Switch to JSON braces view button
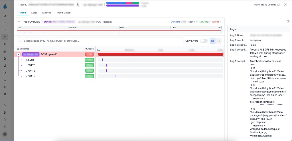 (219, 41)
